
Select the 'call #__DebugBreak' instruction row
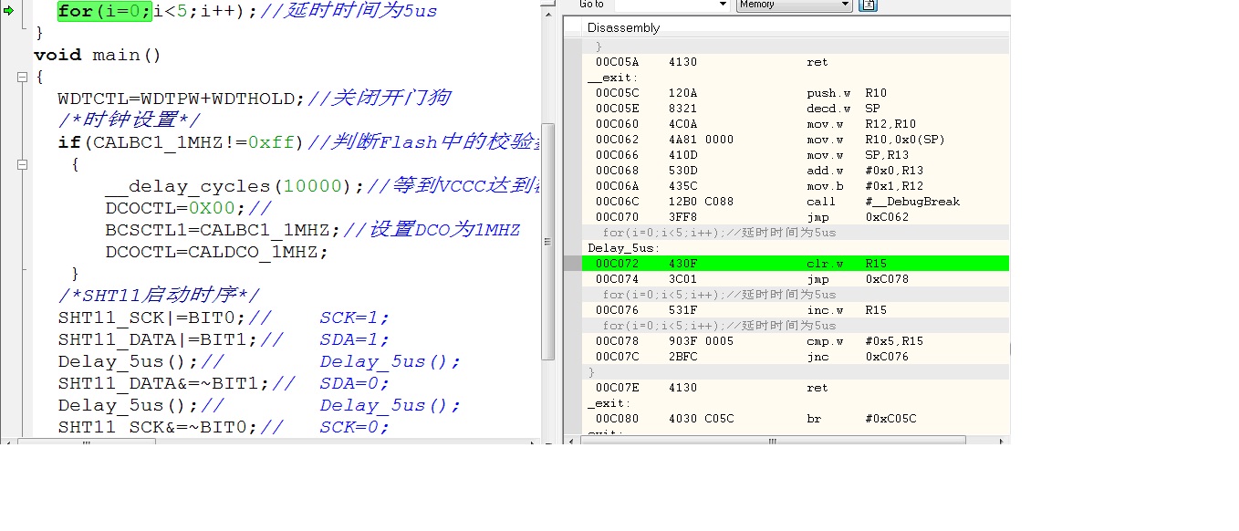click(796, 202)
